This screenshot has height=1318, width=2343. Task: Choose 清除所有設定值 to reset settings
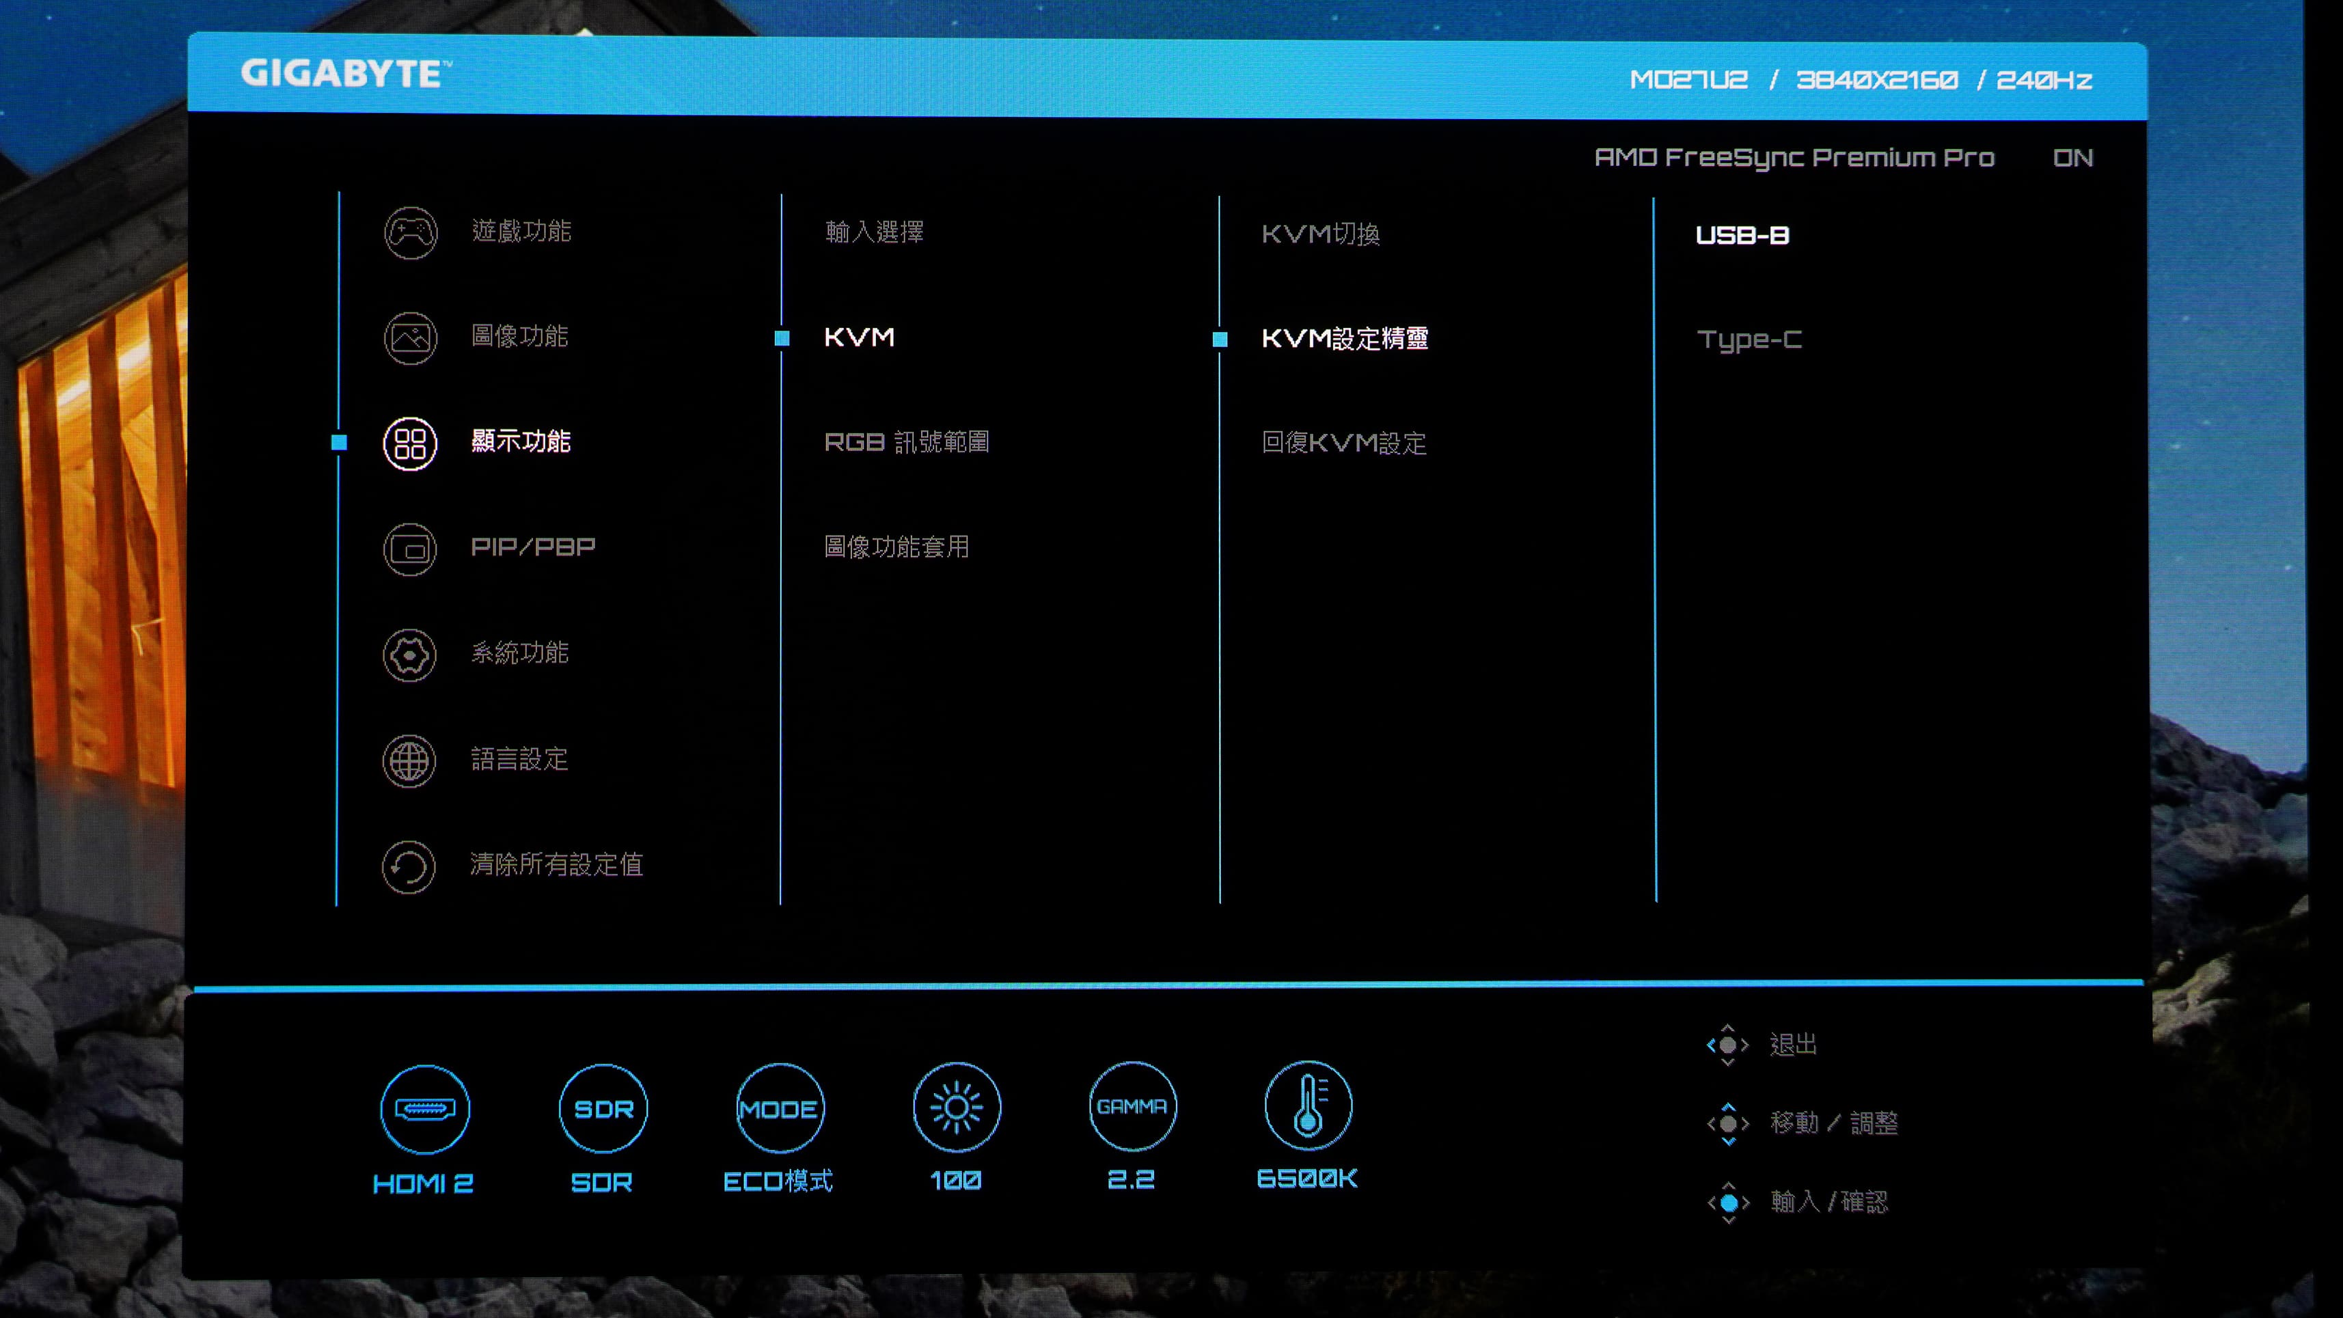(556, 864)
